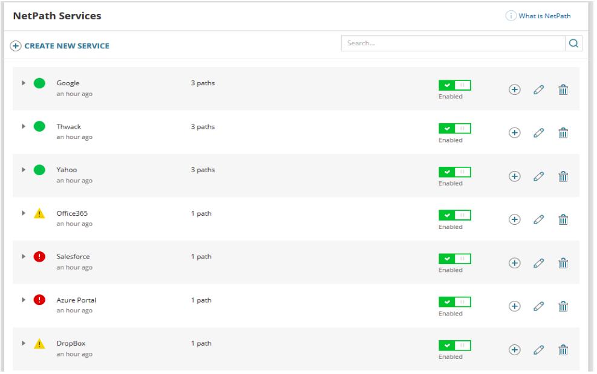Add a path to the Salesforce service
Viewport: 597px width, 374px height.
[x=514, y=263]
